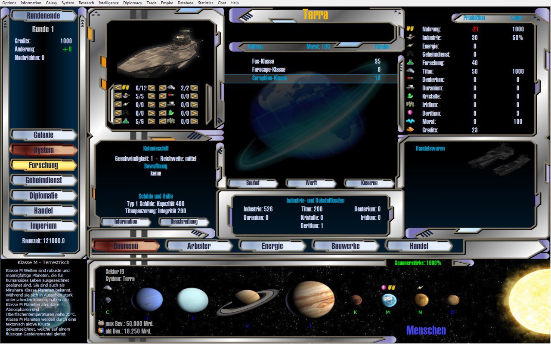Open the Options menu
551x344 pixels.
[x=9, y=3]
